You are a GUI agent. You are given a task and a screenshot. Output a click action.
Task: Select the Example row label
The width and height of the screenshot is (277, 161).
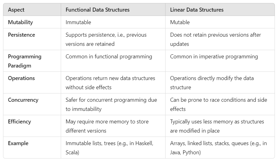point(18,143)
